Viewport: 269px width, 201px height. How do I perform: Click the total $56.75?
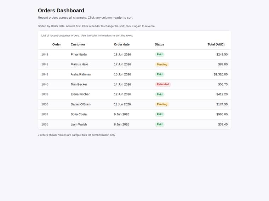click(223, 84)
